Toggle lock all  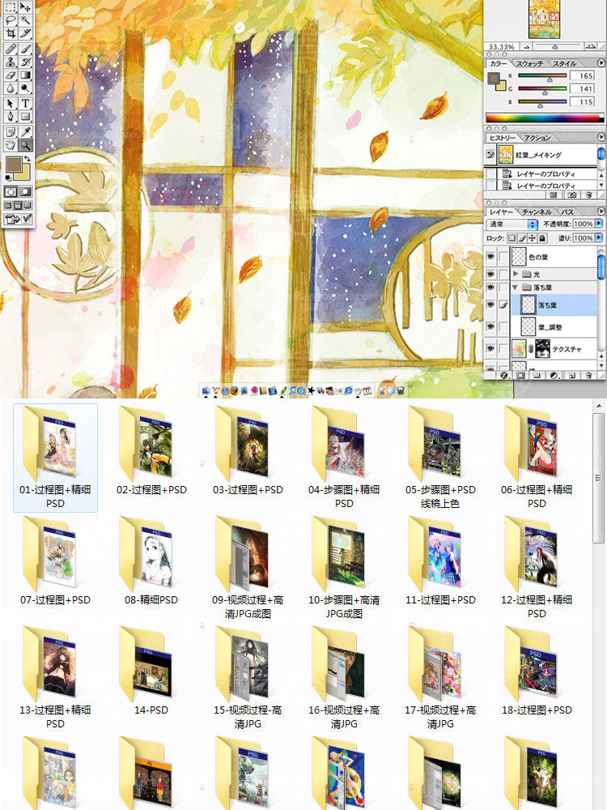[542, 238]
